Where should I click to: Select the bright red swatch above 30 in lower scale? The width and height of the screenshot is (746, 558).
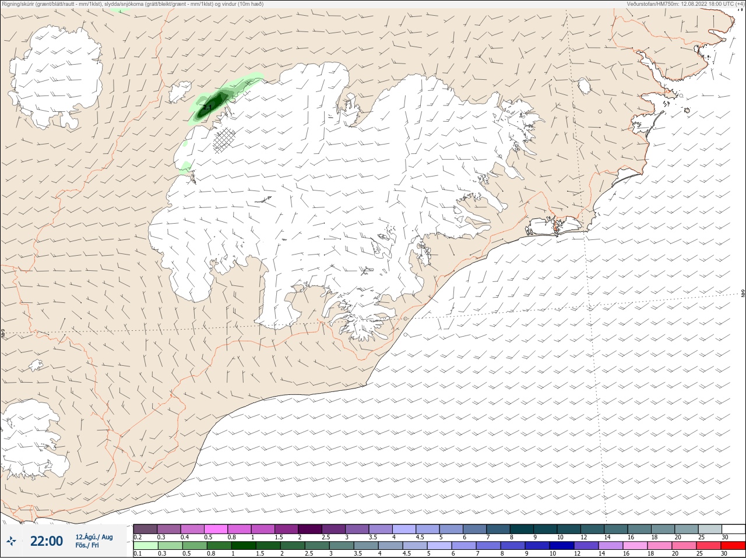(733, 545)
